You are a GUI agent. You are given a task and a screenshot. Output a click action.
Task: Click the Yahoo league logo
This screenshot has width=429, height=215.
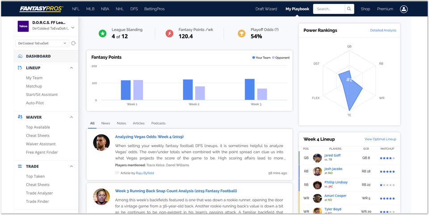pos(23,26)
